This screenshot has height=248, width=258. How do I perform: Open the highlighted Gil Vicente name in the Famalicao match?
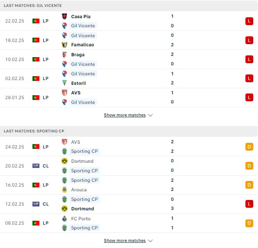pos(83,35)
